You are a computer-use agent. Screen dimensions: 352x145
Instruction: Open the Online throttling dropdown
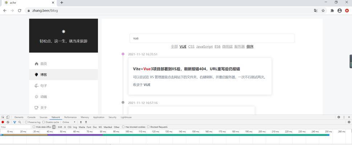tap(69, 122)
